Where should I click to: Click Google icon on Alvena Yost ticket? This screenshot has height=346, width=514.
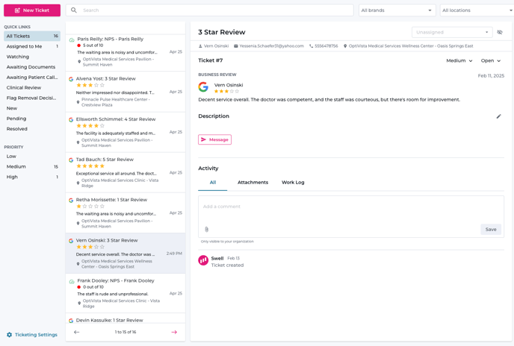tap(71, 79)
